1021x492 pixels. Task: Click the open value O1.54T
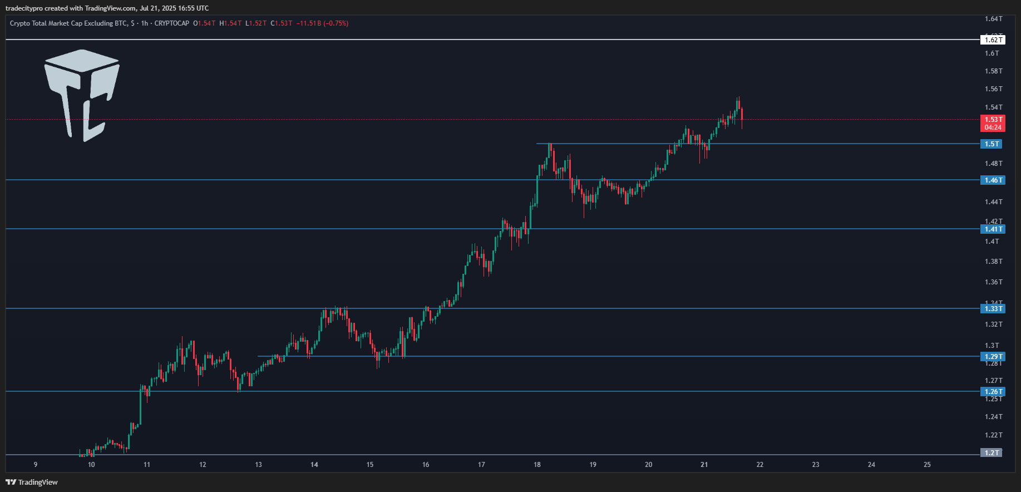[x=204, y=23]
